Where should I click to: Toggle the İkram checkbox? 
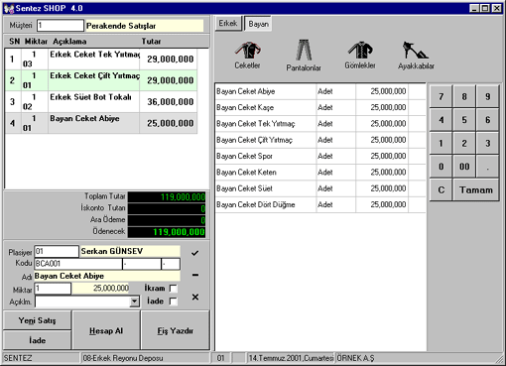pyautogui.click(x=173, y=289)
